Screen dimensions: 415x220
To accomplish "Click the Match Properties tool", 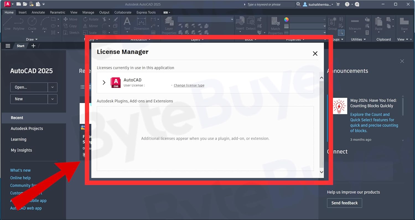I will click(x=275, y=25).
